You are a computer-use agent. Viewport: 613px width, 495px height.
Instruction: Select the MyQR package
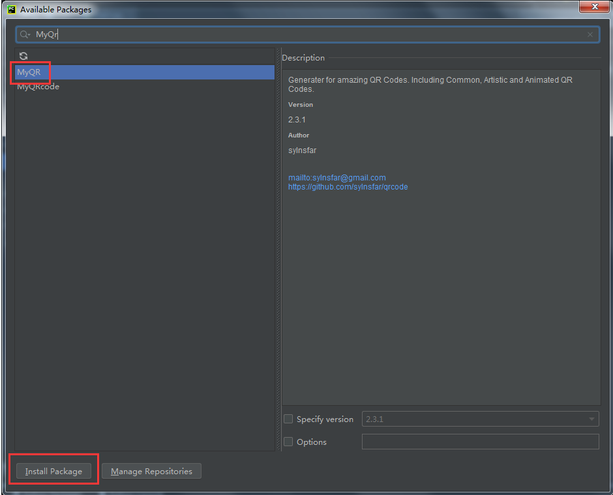tap(29, 72)
